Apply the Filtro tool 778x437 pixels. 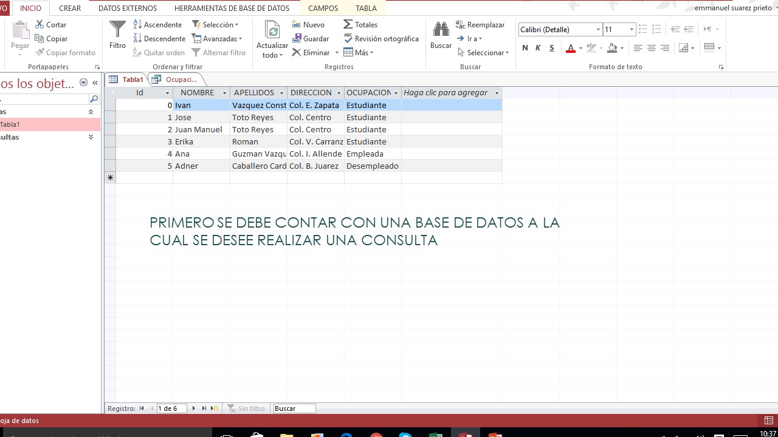[116, 36]
